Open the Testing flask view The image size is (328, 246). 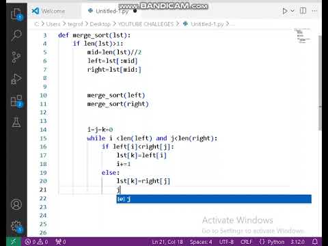[x=16, y=122]
